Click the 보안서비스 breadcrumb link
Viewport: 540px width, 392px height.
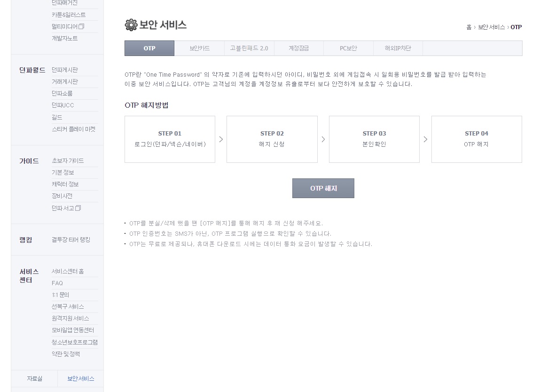(x=491, y=27)
